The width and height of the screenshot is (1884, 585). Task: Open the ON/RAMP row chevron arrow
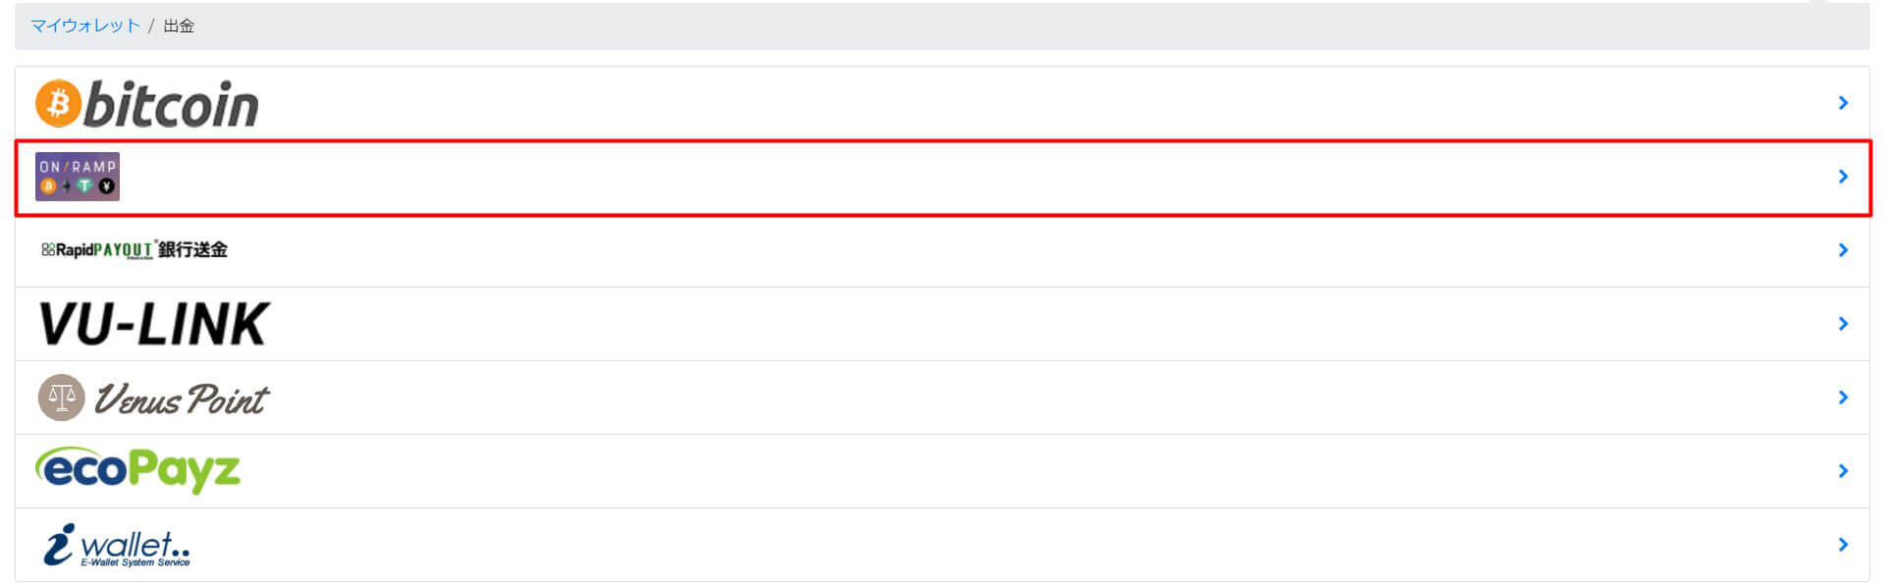pyautogui.click(x=1843, y=177)
